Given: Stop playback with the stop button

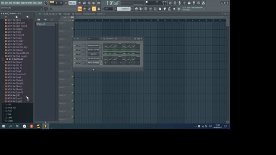Looking at the screenshot, I should (x=61, y=3).
